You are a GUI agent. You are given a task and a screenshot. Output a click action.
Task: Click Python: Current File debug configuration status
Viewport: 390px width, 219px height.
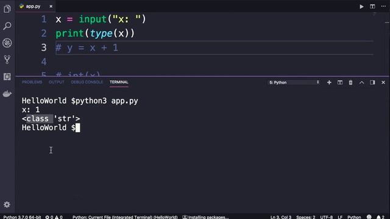coord(125,217)
